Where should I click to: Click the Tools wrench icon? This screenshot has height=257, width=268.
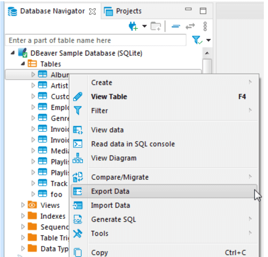(78, 233)
